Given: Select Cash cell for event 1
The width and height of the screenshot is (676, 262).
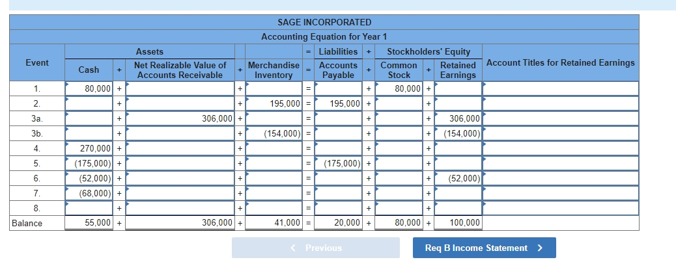Looking at the screenshot, I should [89, 88].
